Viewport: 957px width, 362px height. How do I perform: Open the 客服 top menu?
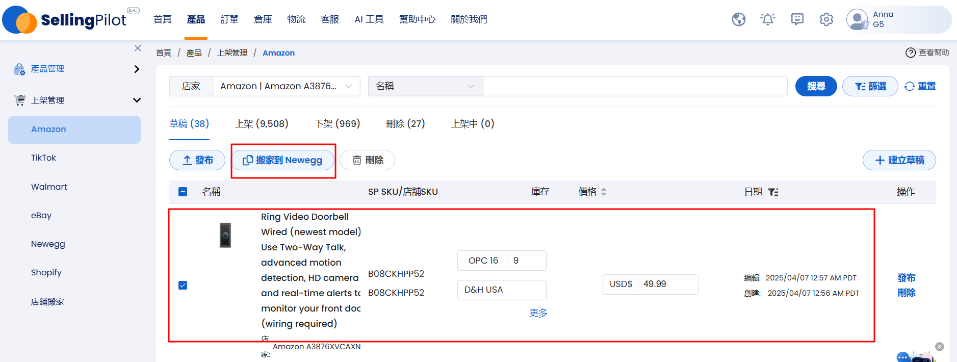click(330, 19)
